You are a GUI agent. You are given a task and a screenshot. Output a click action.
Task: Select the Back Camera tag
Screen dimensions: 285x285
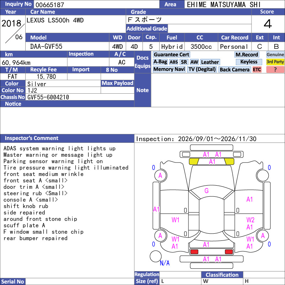click(x=234, y=69)
